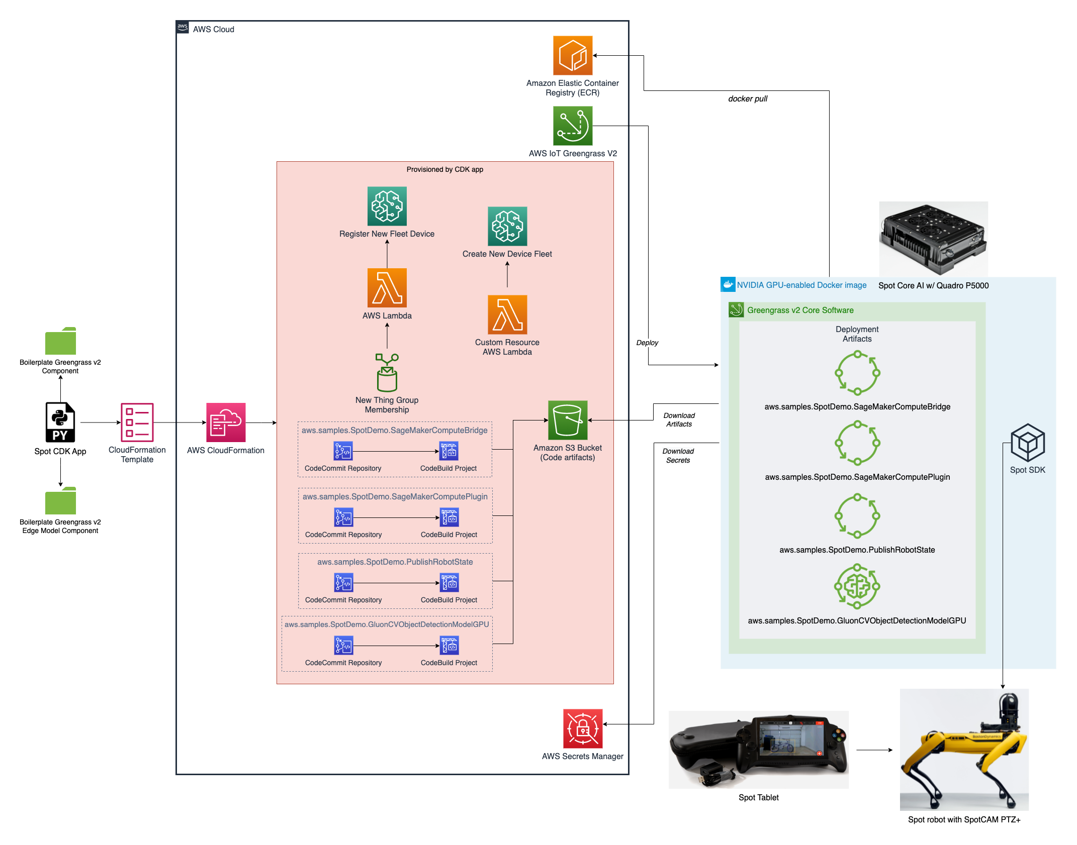Click the Spot Tablet photo

(x=758, y=750)
